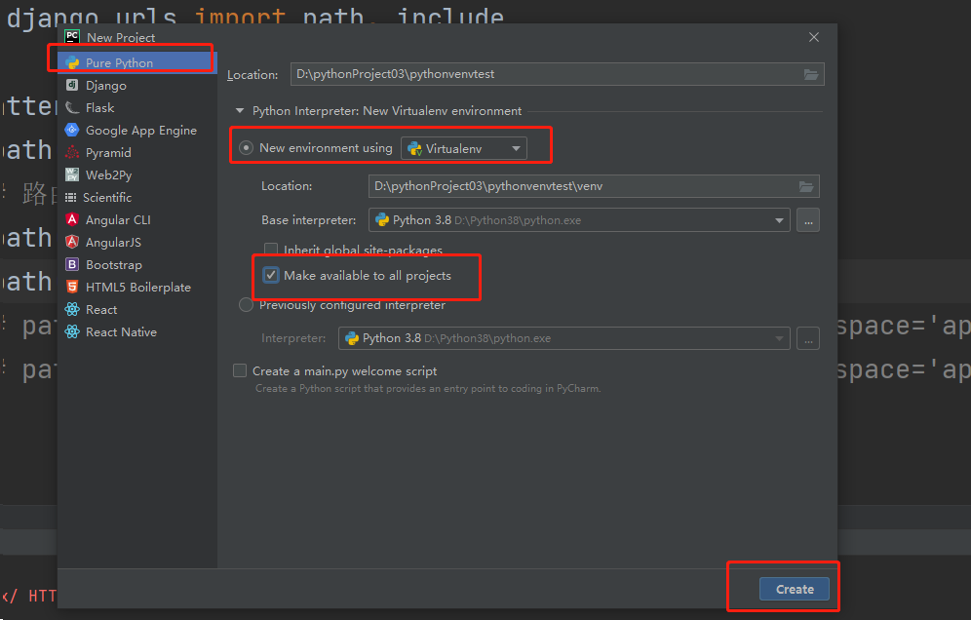Click the React atom icon

point(72,309)
